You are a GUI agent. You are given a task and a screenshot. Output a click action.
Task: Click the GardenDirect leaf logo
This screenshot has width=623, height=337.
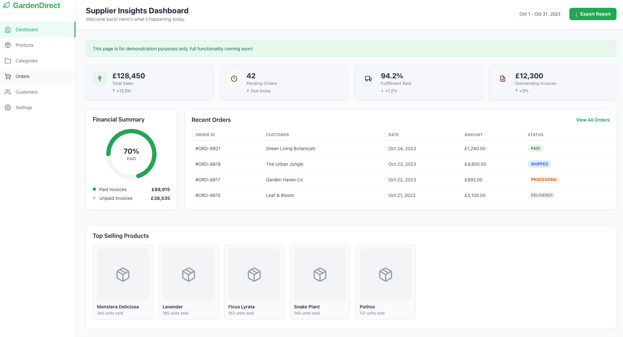point(6,5)
